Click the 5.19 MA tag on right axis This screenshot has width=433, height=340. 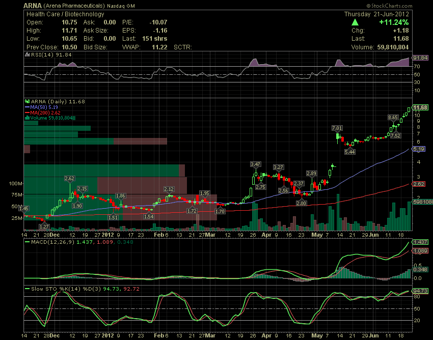[x=419, y=149]
